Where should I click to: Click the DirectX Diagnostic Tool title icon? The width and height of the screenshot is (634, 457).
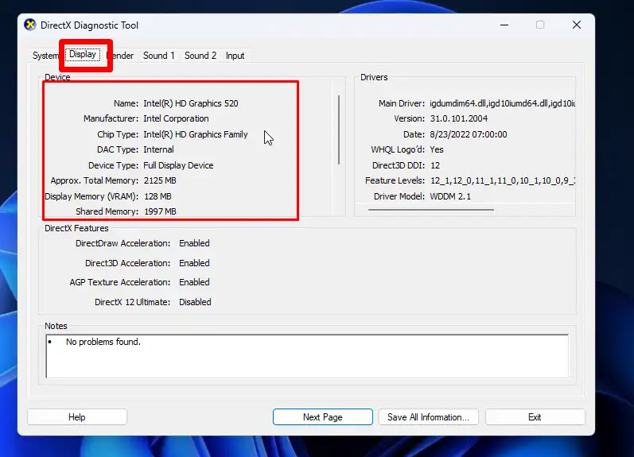pyautogui.click(x=30, y=25)
